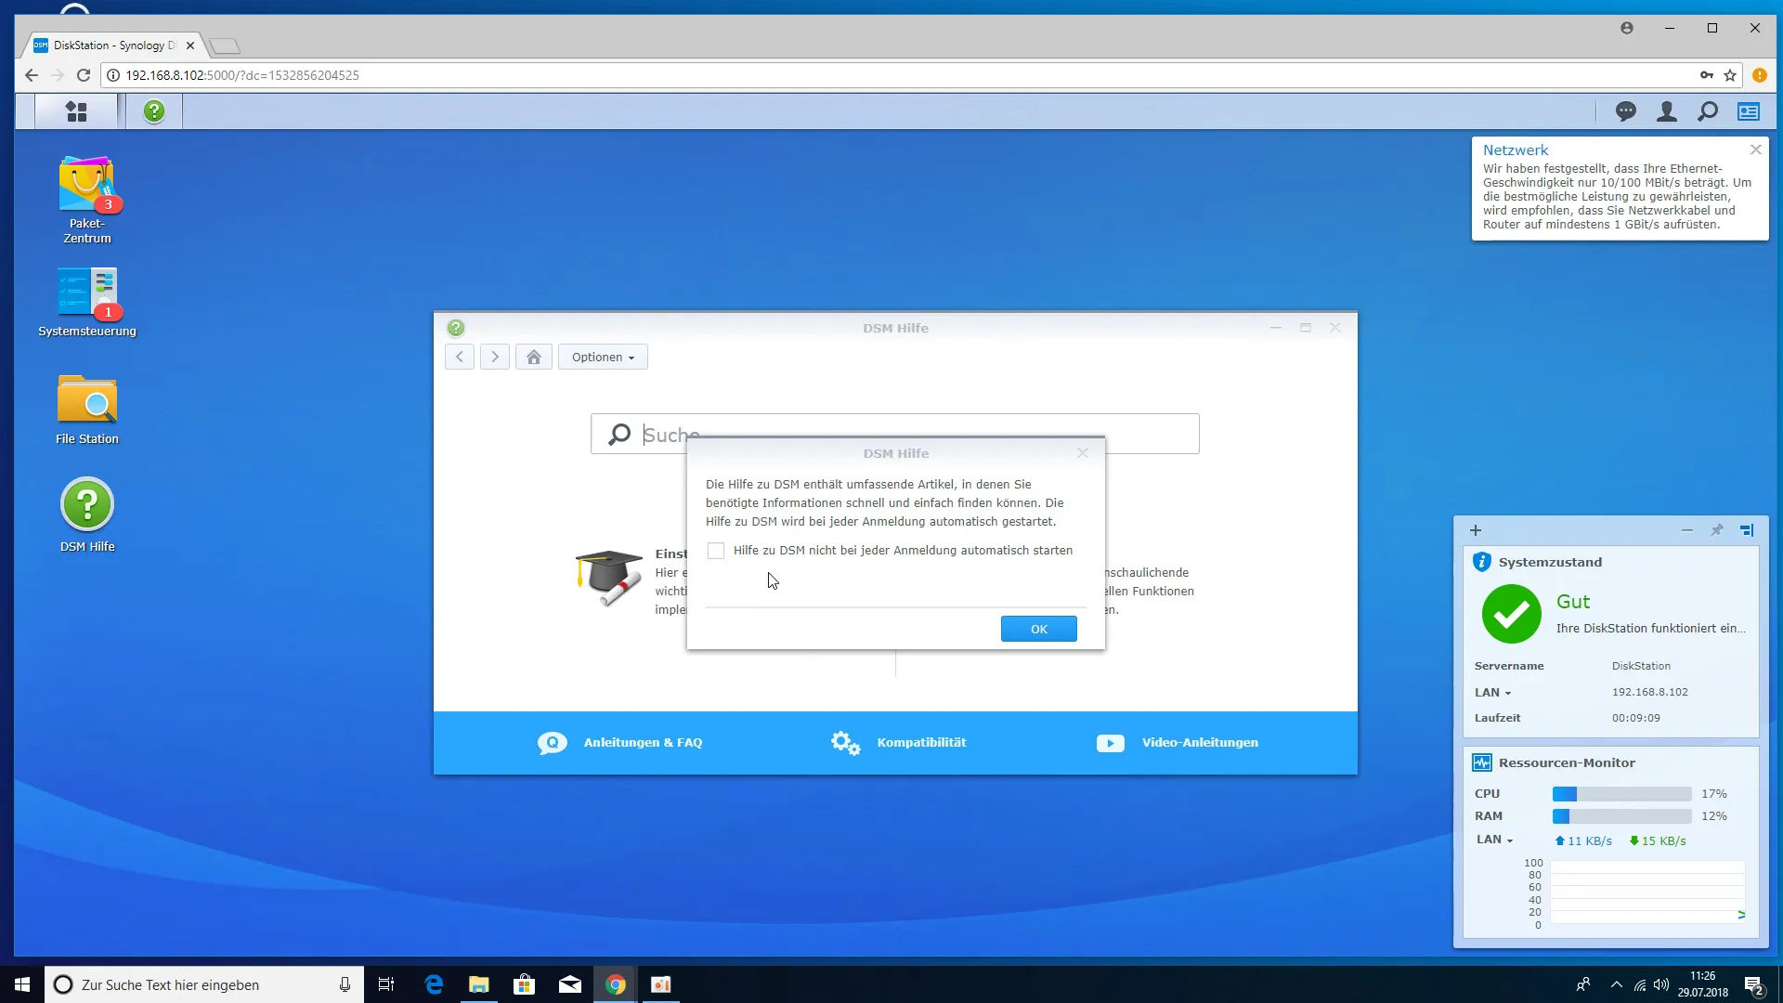The width and height of the screenshot is (1783, 1003).
Task: Open Chrome from Windows taskbar
Action: (x=616, y=984)
